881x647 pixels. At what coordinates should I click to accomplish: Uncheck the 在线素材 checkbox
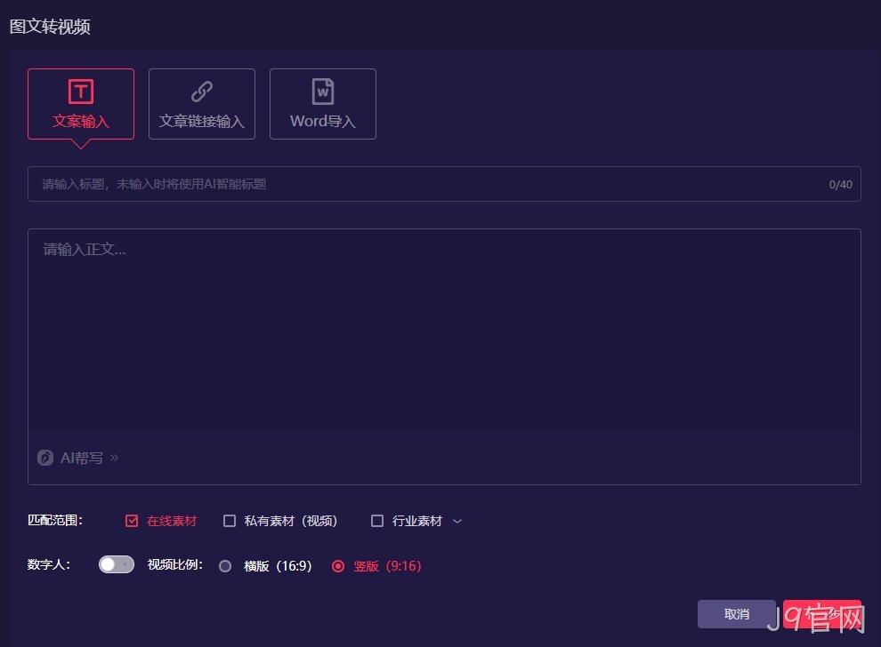pyautogui.click(x=132, y=521)
